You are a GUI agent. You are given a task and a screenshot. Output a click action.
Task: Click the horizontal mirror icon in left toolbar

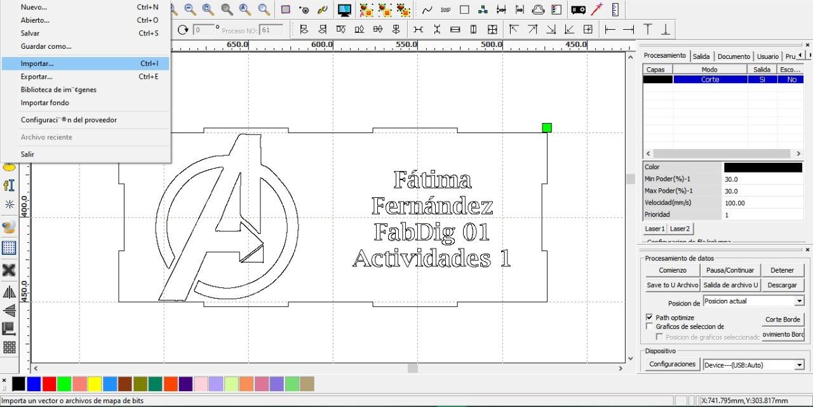click(x=10, y=292)
